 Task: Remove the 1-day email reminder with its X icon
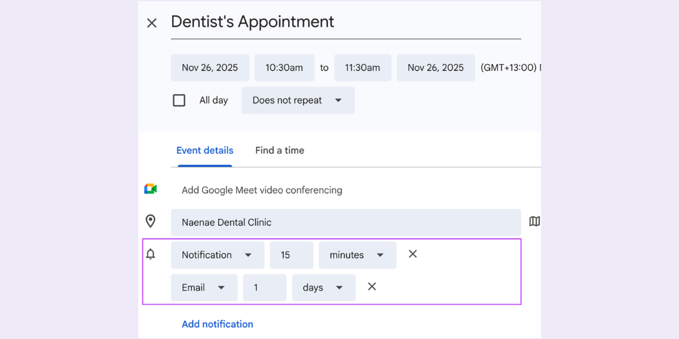pos(372,287)
